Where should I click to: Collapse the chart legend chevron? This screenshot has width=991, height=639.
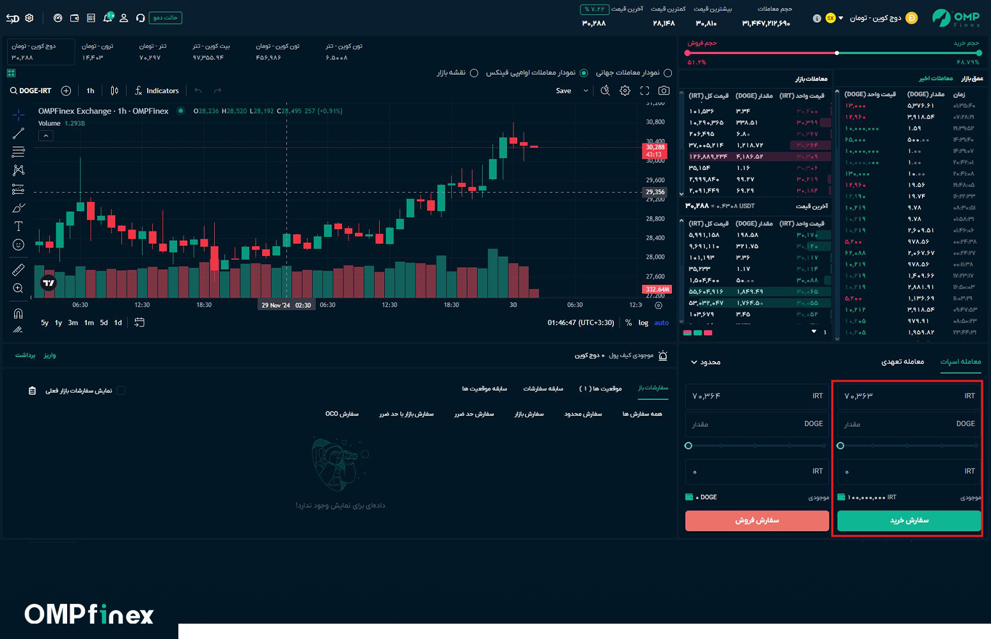45,135
